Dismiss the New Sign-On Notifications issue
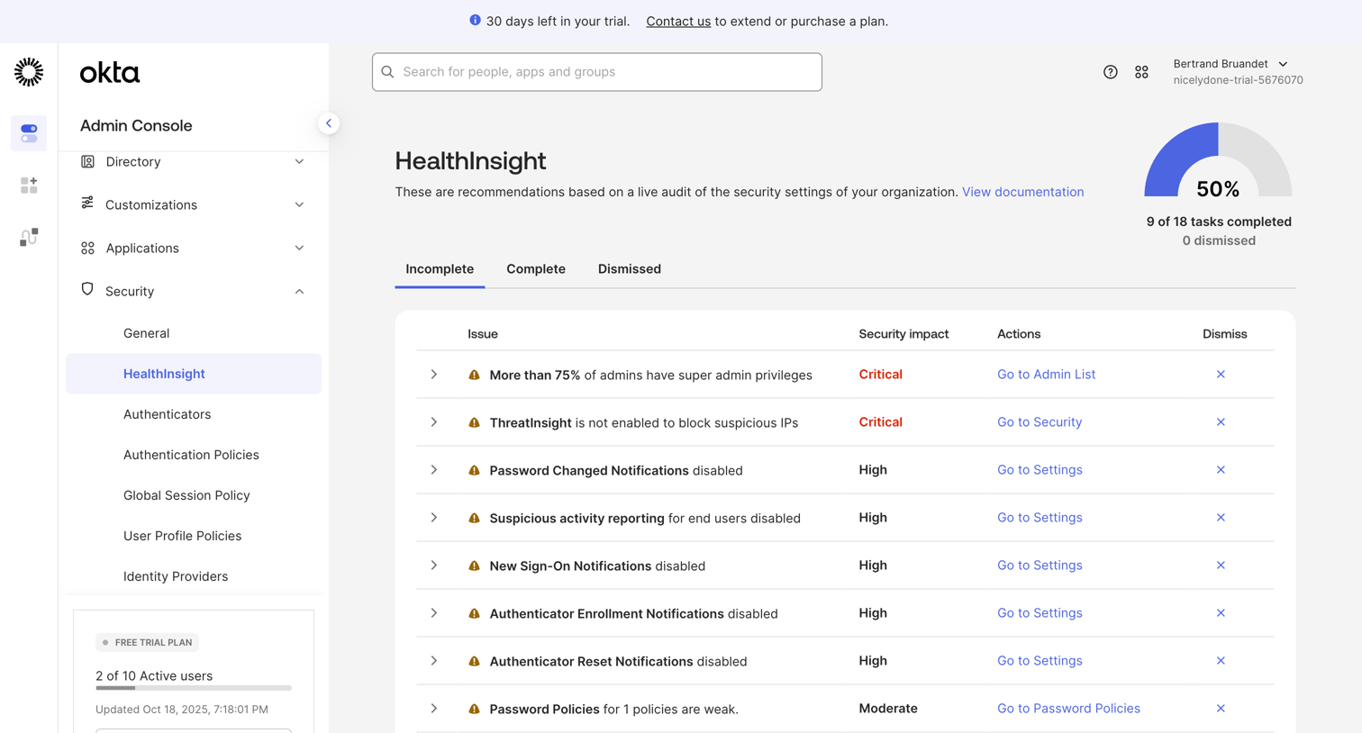 [x=1221, y=566]
